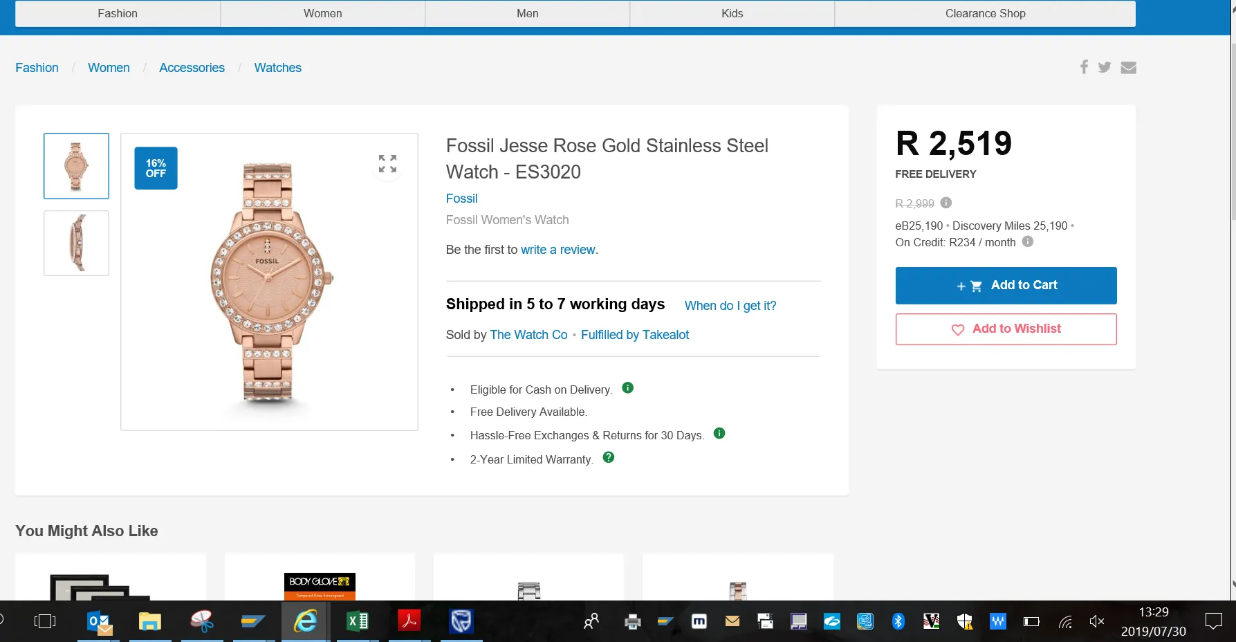Open The Watch Co seller link
Image resolution: width=1236 pixels, height=642 pixels.
(x=528, y=335)
